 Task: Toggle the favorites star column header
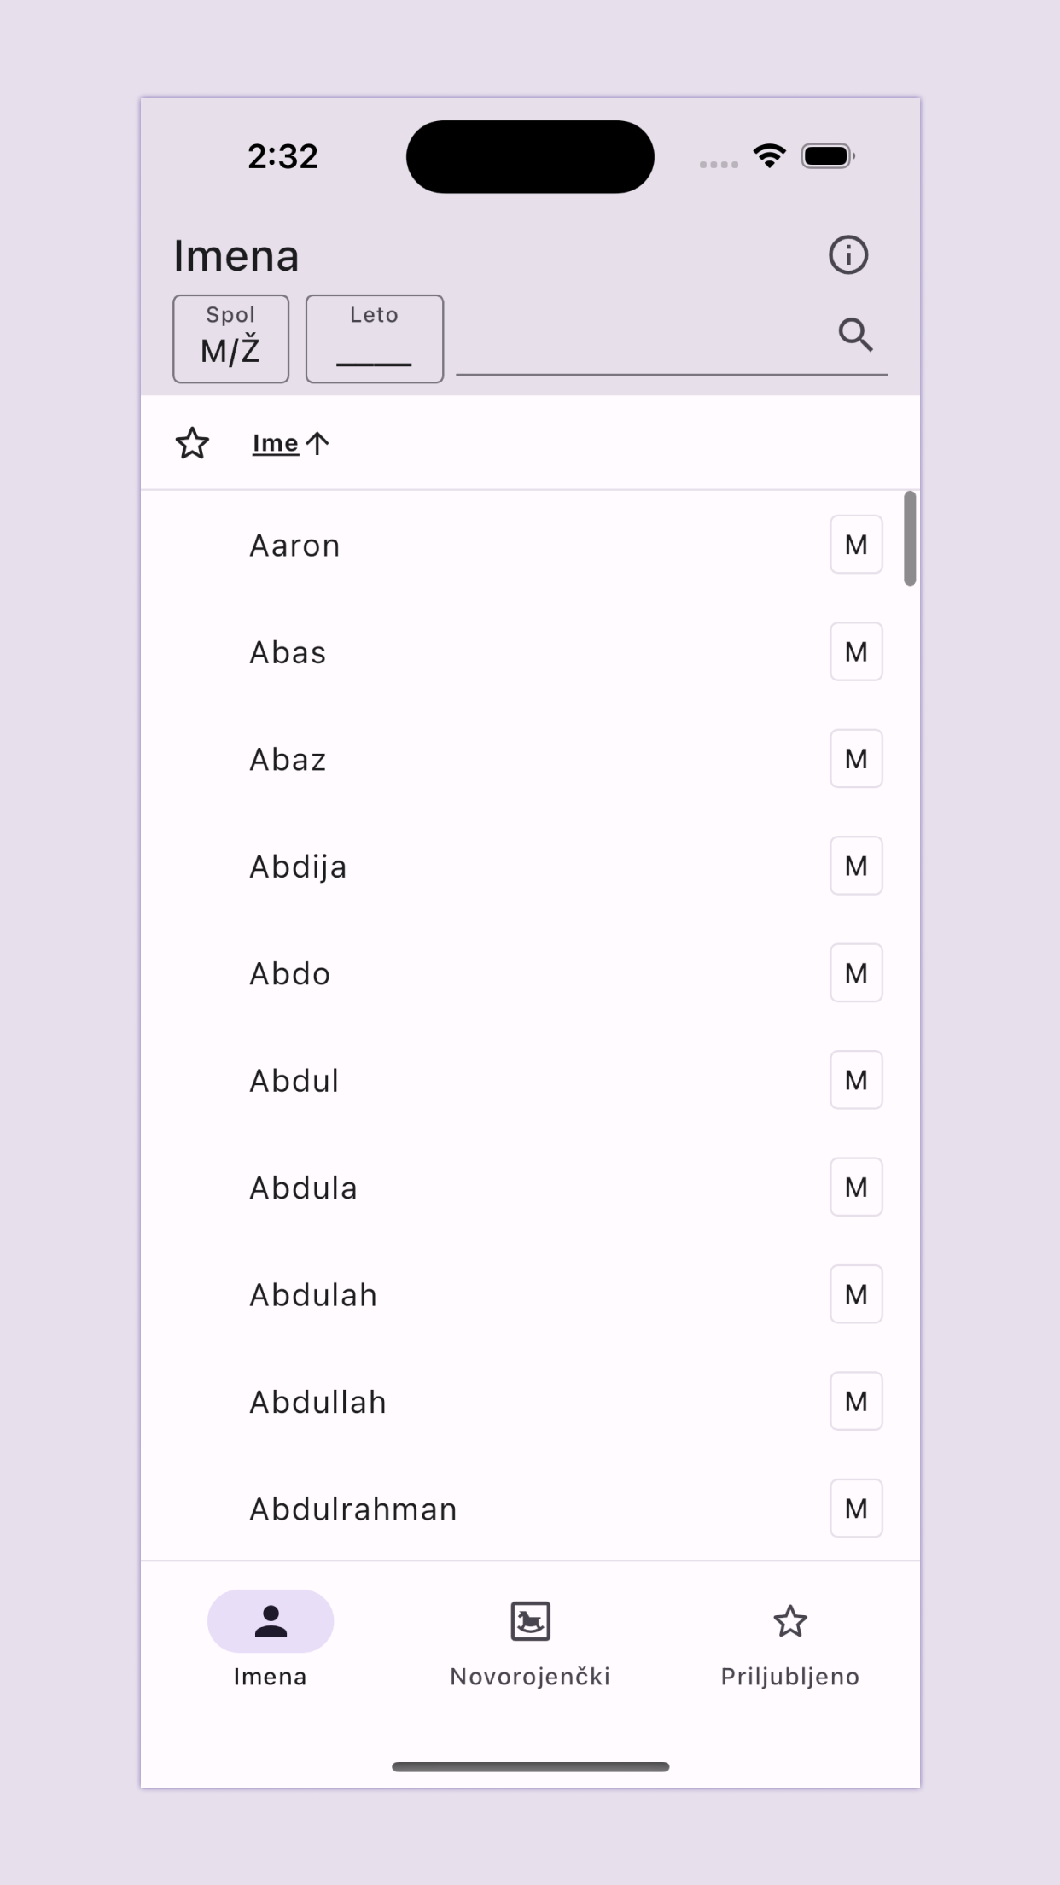pos(192,443)
